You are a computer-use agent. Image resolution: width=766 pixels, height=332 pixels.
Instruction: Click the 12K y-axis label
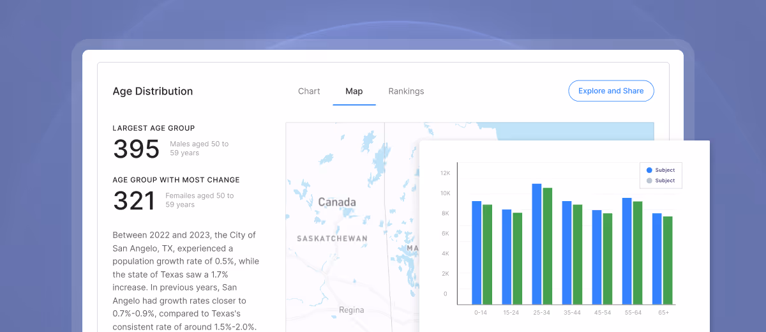pyautogui.click(x=446, y=173)
